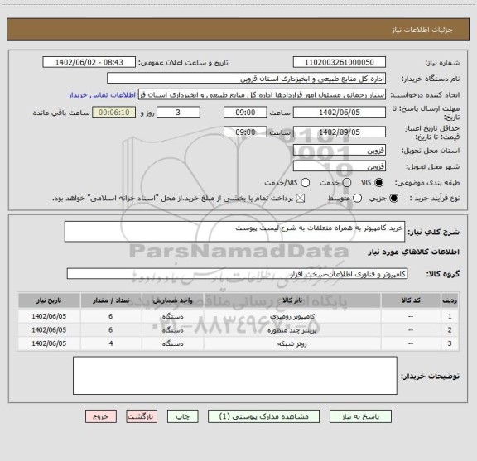
Task: Click the price validity date 1402/09/05 field
Action: pos(340,132)
